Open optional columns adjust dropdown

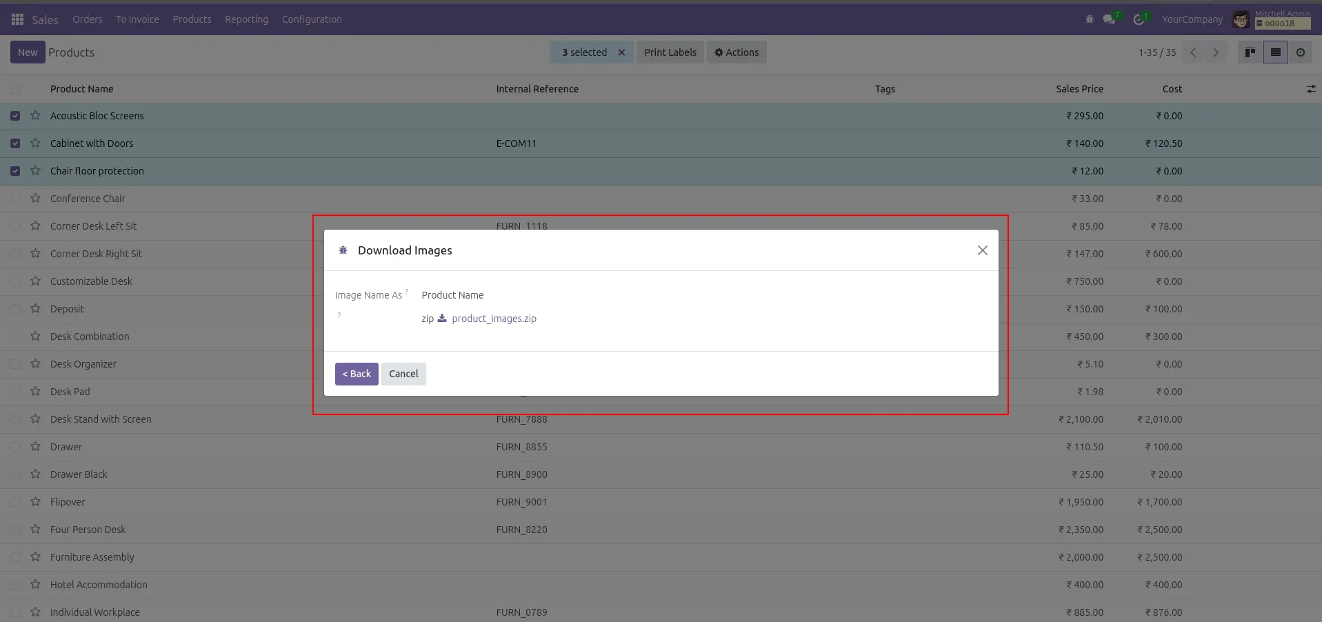(1310, 89)
